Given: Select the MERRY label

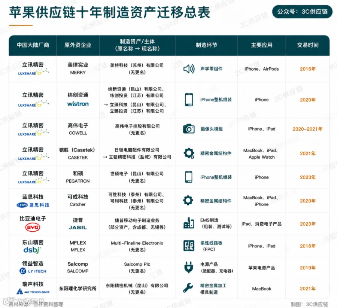Looking at the screenshot, I should point(78,73).
